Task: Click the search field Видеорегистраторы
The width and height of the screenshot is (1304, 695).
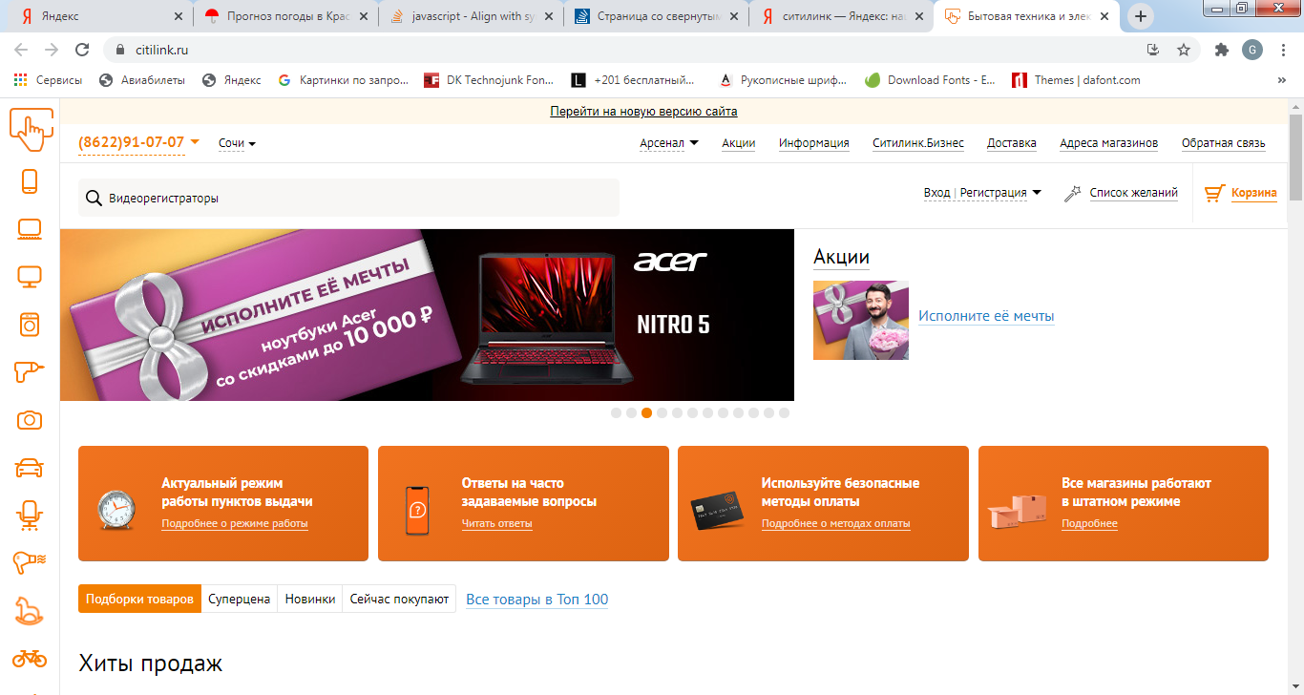Action: 348,198
